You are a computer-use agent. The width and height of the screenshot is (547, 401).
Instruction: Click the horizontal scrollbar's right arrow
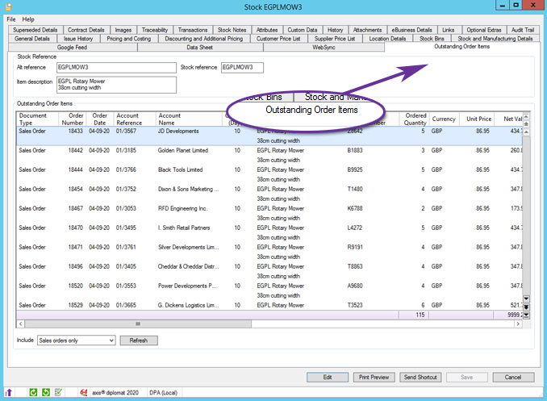pyautogui.click(x=518, y=324)
